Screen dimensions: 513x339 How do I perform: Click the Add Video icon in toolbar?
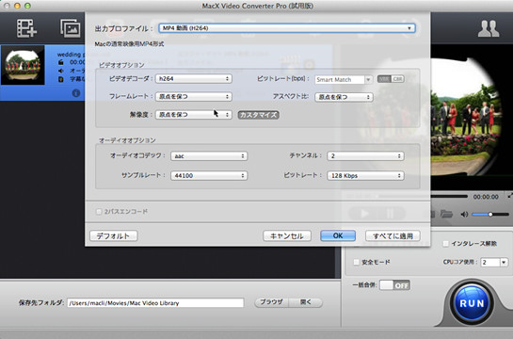pyautogui.click(x=26, y=28)
